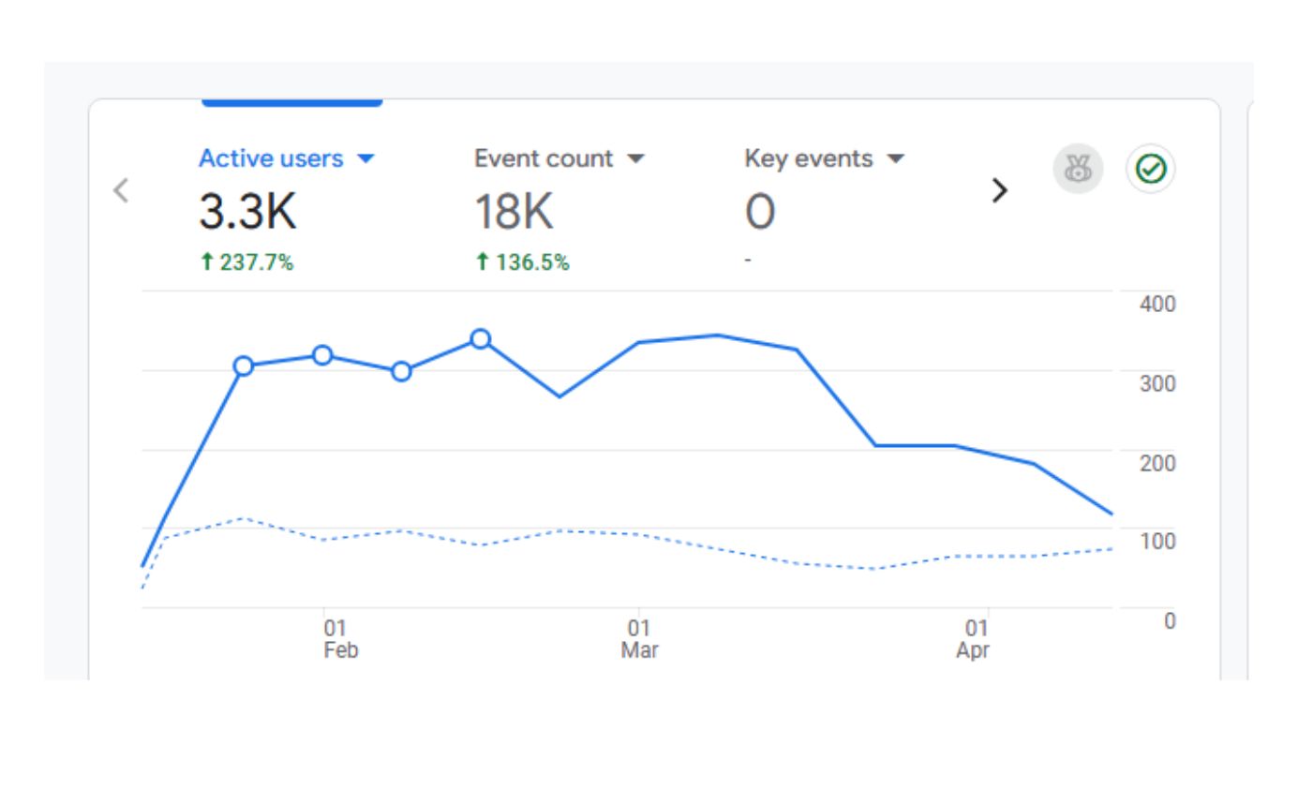1298x790 pixels.
Task: Click the circle marker above 01 Feb
Action: [322, 355]
